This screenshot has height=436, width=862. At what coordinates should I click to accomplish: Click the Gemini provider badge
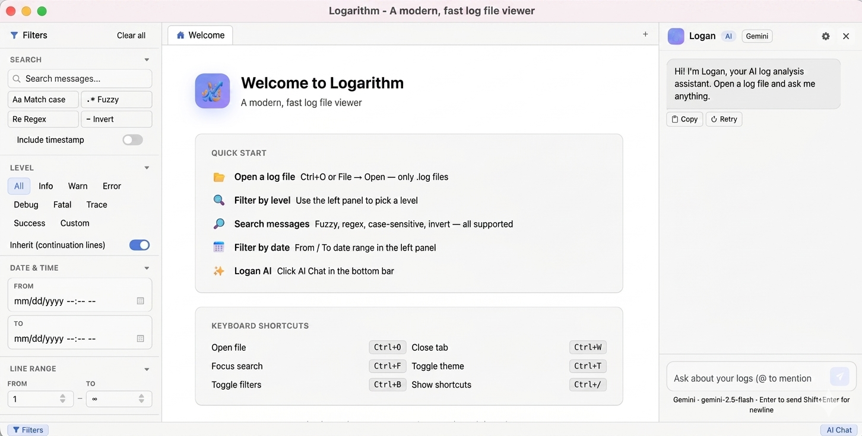click(757, 36)
